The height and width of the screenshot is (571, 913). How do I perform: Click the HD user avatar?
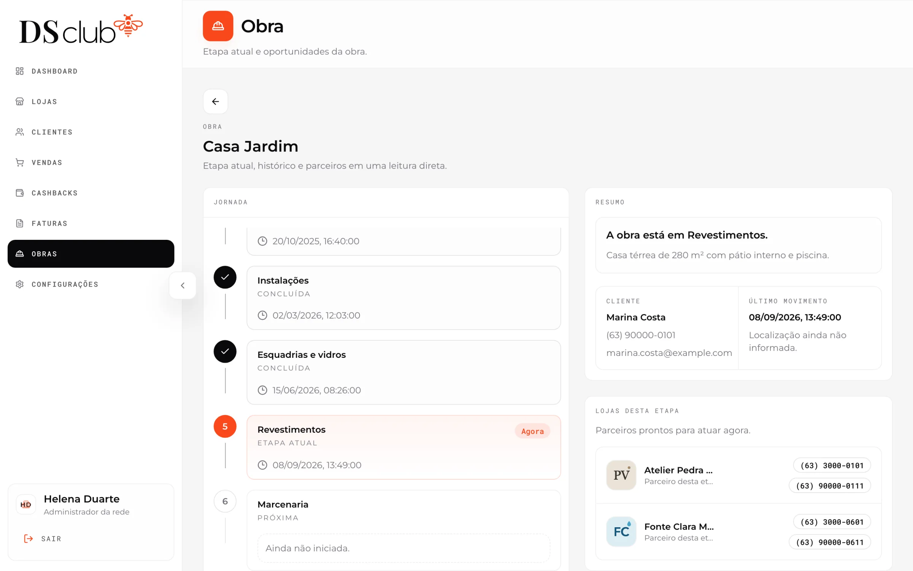point(26,505)
